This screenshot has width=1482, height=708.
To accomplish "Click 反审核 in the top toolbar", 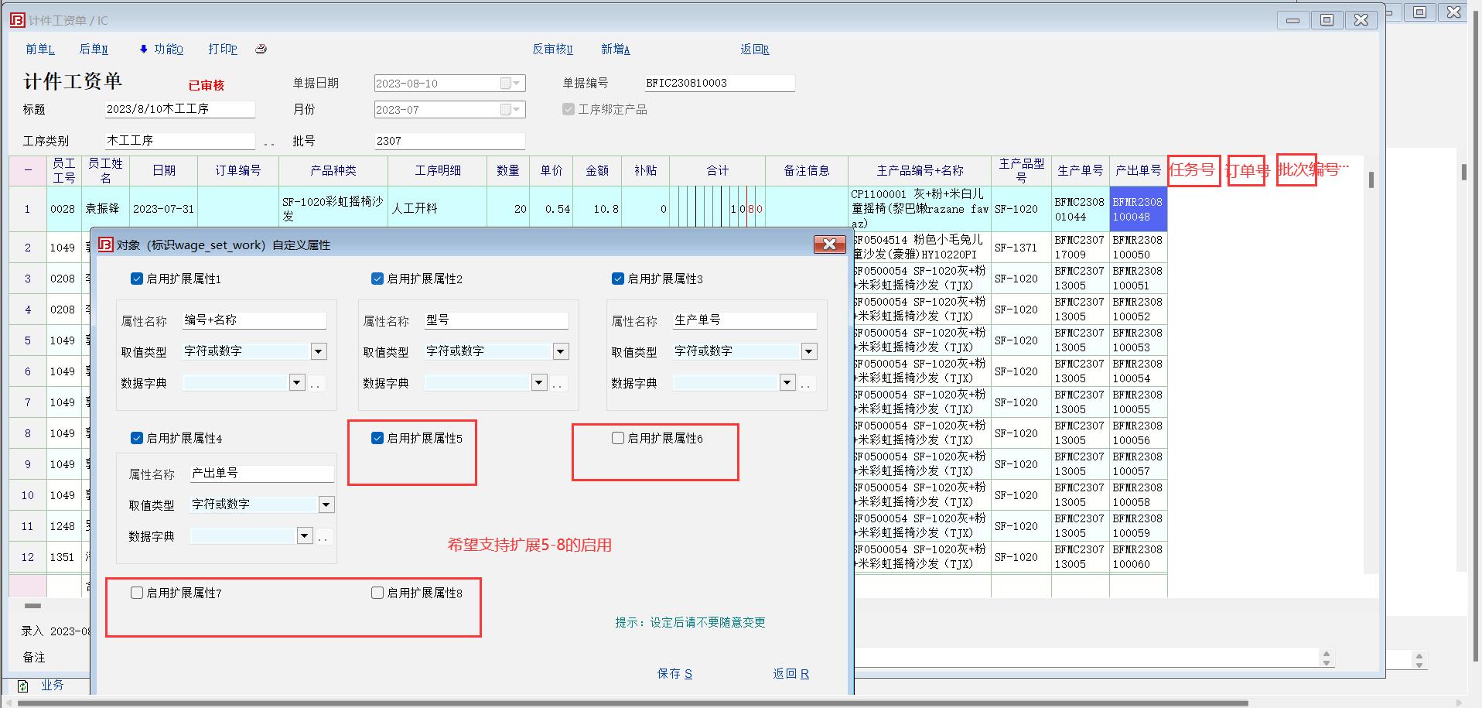I will coord(552,50).
